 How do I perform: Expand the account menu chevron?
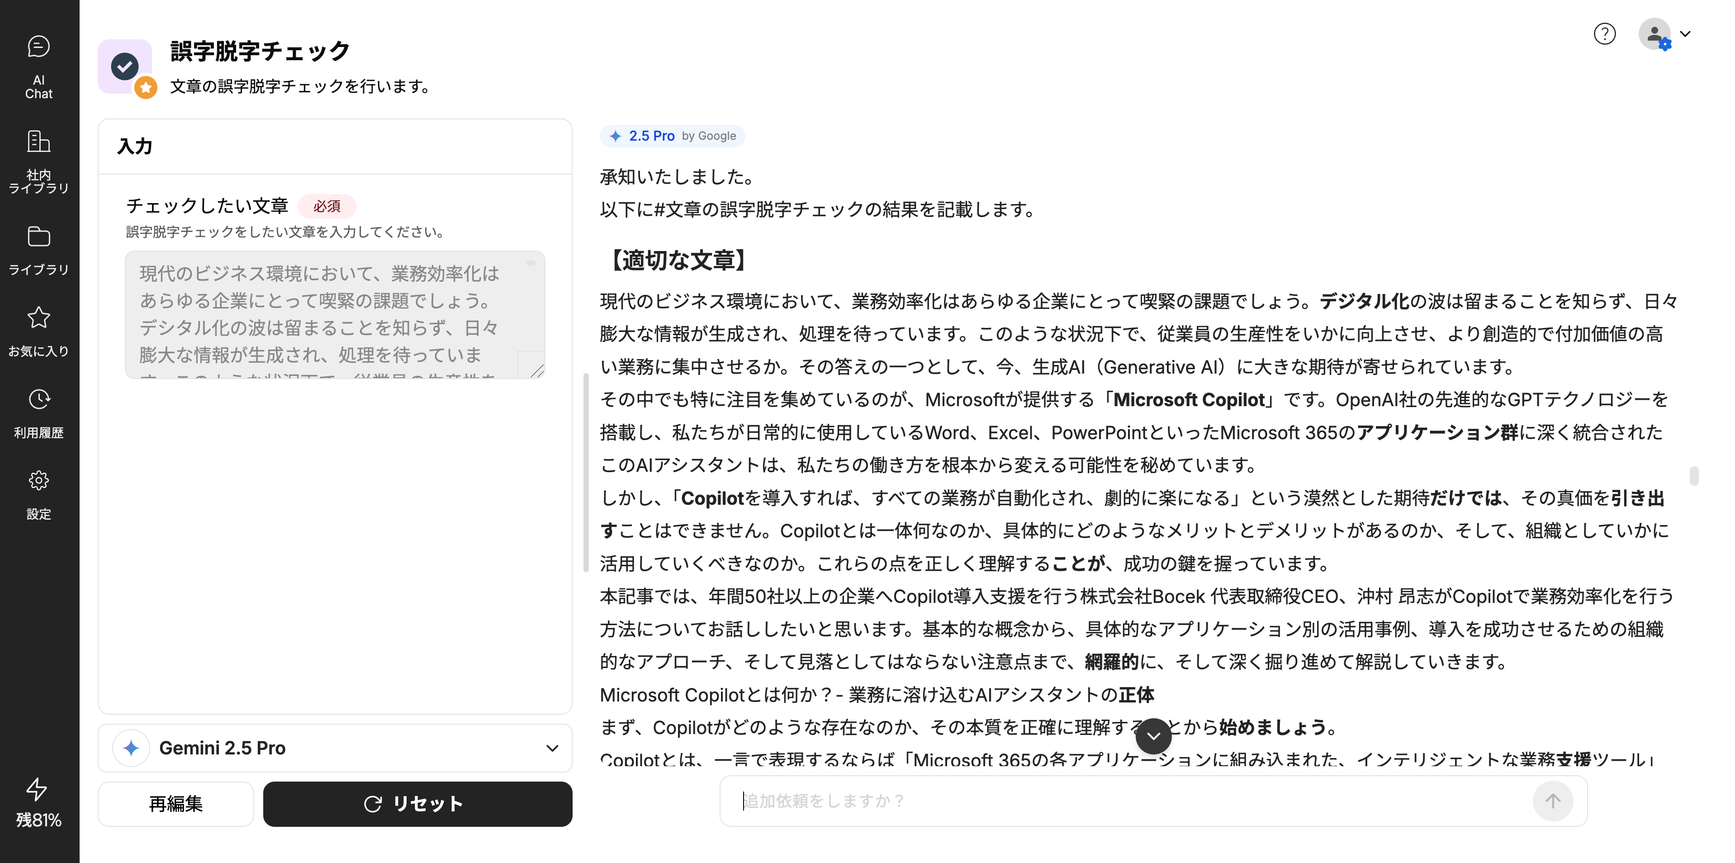pyautogui.click(x=1687, y=33)
